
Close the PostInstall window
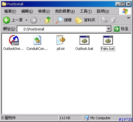click(129, 4)
